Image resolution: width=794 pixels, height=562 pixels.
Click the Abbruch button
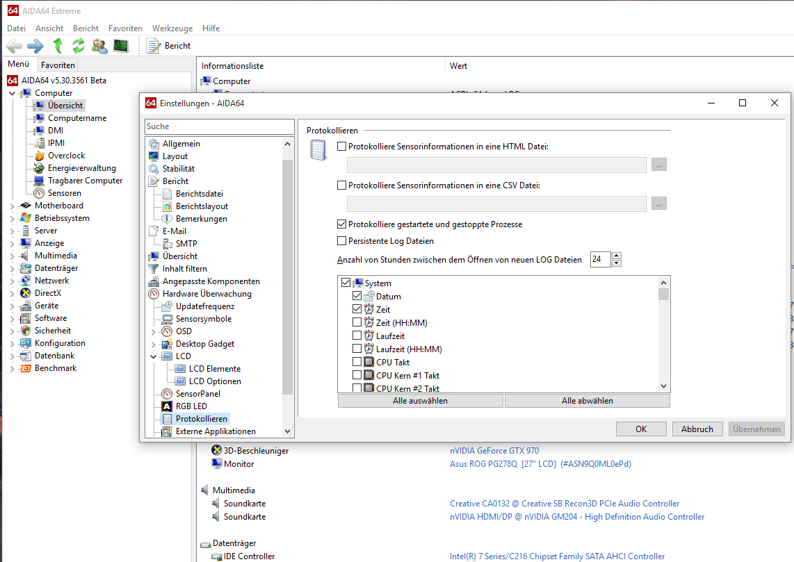click(697, 429)
